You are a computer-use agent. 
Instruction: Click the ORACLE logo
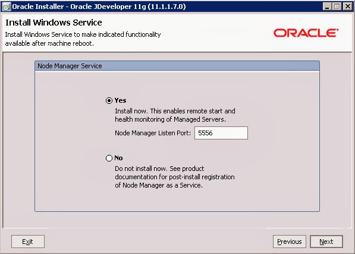point(306,33)
